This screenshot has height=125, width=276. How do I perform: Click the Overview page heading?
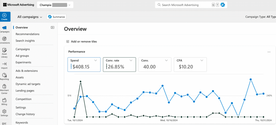point(75,29)
